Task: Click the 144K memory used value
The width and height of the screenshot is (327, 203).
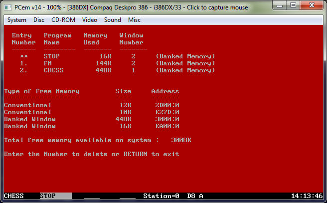Action: pos(104,63)
